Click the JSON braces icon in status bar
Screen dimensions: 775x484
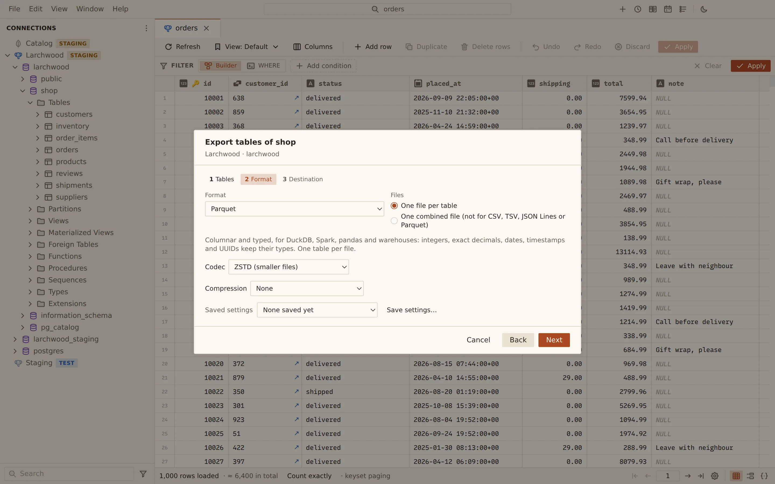[764, 476]
